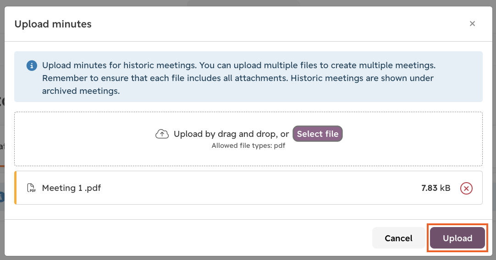Close the Upload minutes dialog
Viewport: 496px width, 260px height.
[472, 24]
